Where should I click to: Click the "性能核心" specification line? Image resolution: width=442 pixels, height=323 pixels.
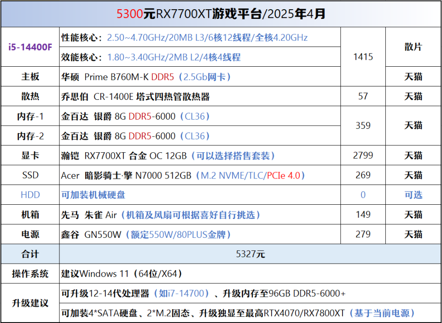pyautogui.click(x=184, y=37)
